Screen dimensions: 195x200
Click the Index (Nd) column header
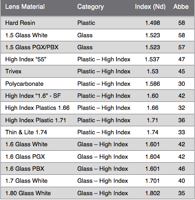pos(150,7)
